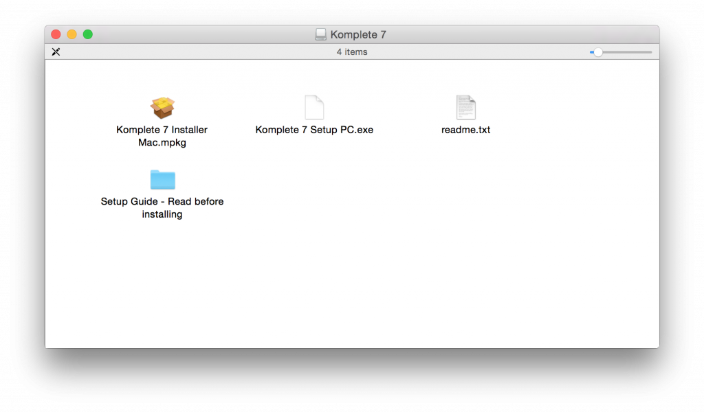Select the Komplete 7 Installer Mac.mpkg package icon
704x412 pixels.
click(x=162, y=108)
